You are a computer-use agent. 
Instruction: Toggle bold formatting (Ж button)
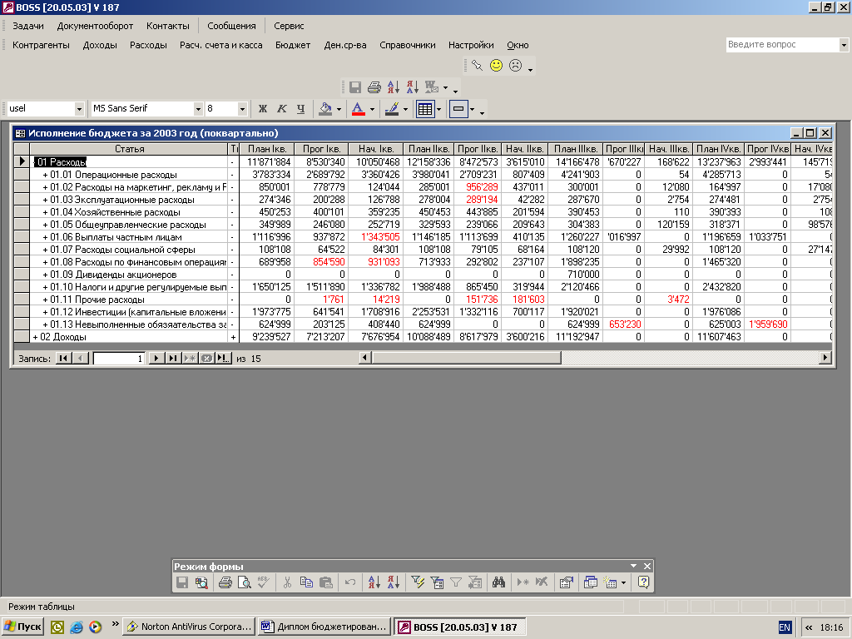(x=263, y=109)
